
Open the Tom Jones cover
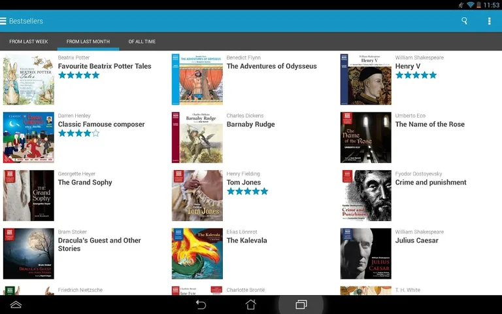(x=197, y=196)
